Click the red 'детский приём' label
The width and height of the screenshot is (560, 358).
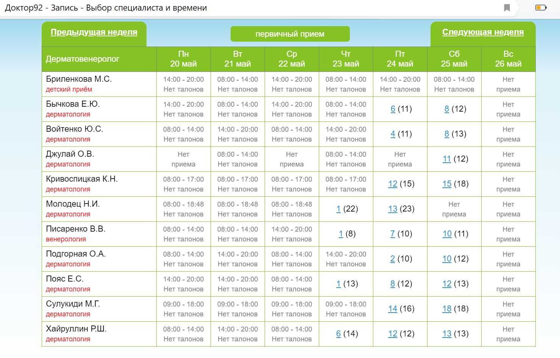69,89
